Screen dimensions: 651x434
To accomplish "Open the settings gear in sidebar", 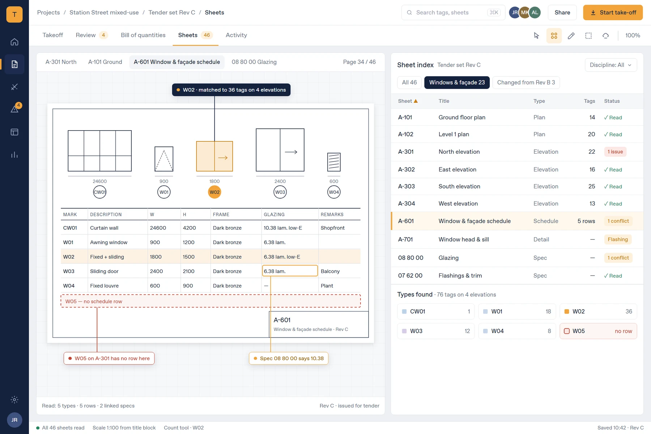I will [14, 400].
